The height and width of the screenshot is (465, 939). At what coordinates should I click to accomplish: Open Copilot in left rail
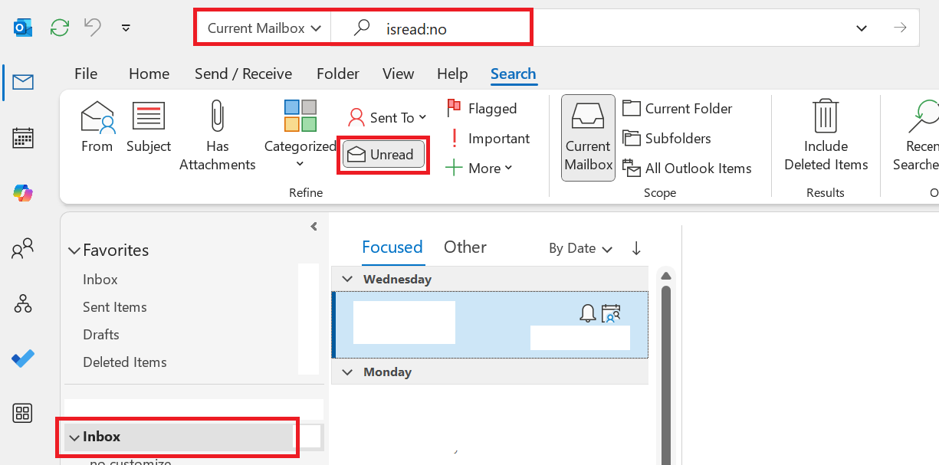pyautogui.click(x=23, y=193)
